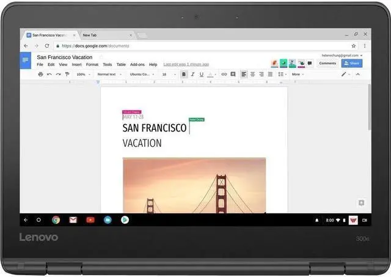Open the Edit menu
Screen dimensions: 391x277
[51, 64]
